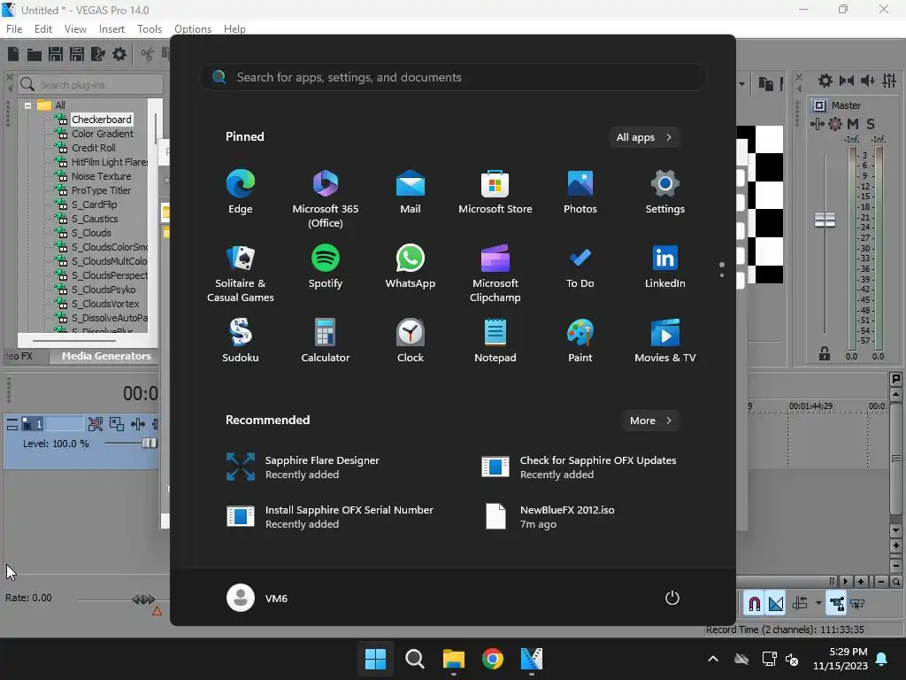906x680 pixels.
Task: Click the track 1 minimize/height expander icon
Action: tap(12, 424)
